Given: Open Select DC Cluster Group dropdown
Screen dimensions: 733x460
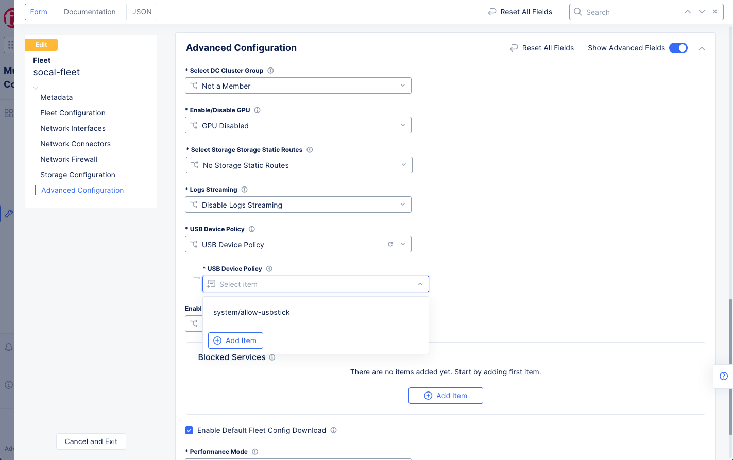Looking at the screenshot, I should [298, 86].
